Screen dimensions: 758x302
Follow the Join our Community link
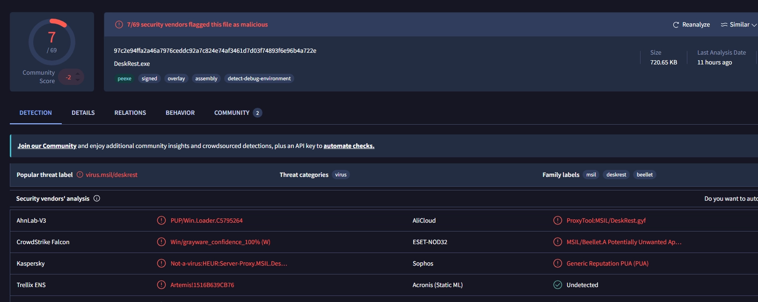click(x=47, y=146)
